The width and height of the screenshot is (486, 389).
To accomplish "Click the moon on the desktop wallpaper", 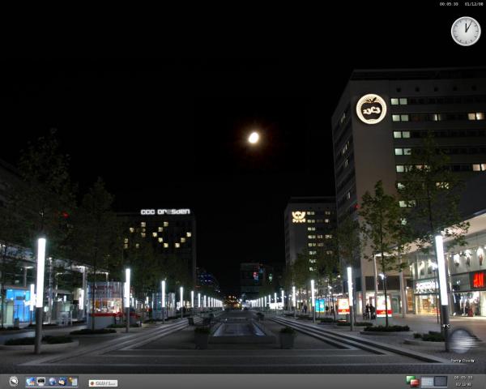I will [254, 138].
